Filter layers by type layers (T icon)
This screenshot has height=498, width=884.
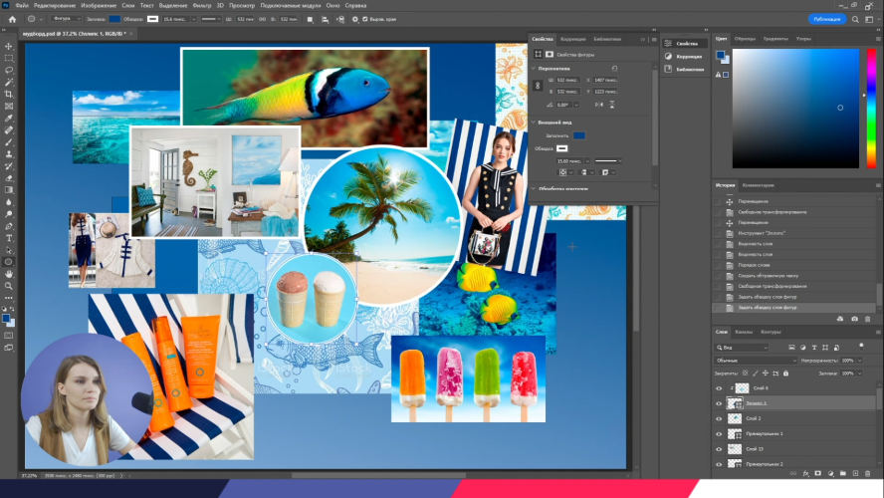[x=814, y=348]
